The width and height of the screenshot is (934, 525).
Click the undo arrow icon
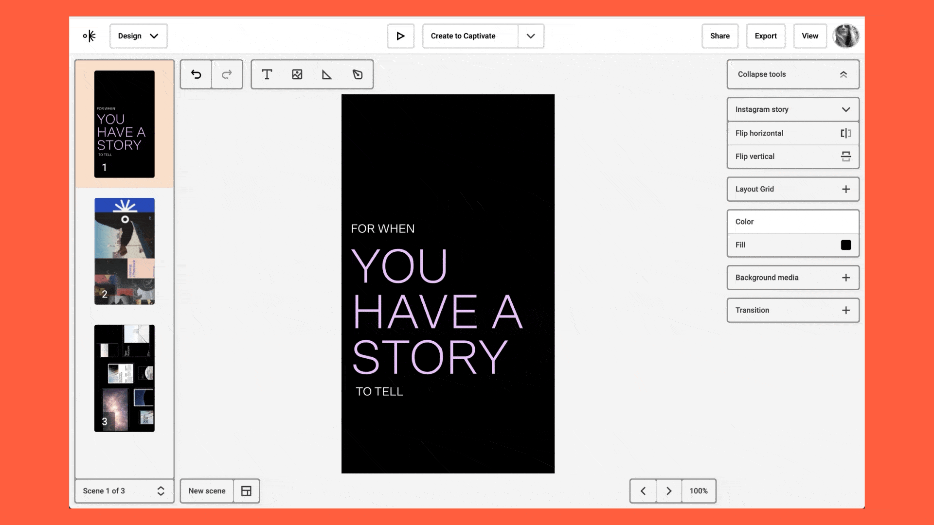[196, 74]
